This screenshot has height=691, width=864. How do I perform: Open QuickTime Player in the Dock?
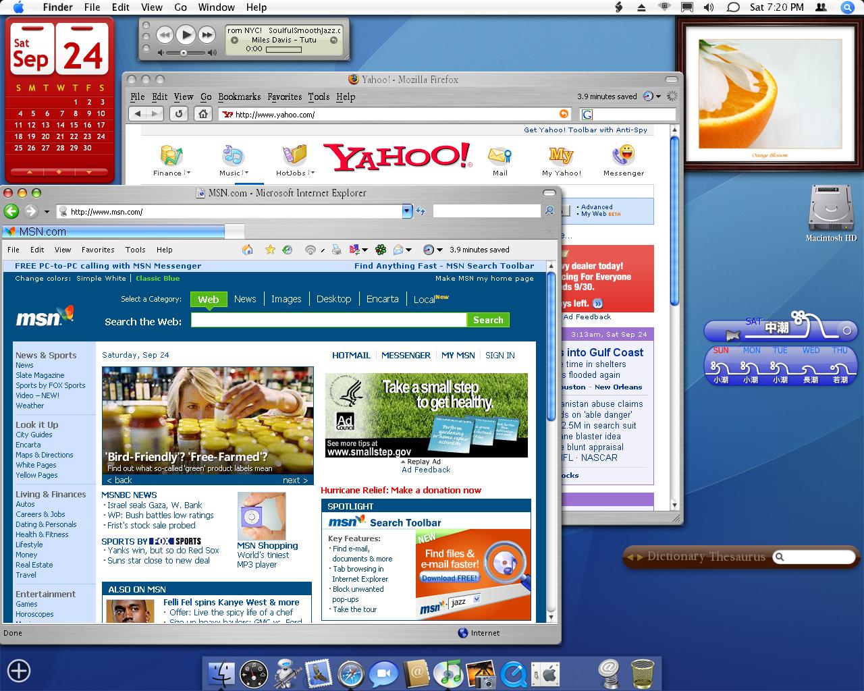point(514,673)
